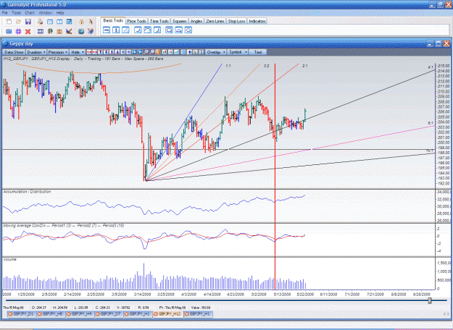453x330 pixels.
Task: Click the crosshair target icon in main toolbar
Action: (18, 31)
